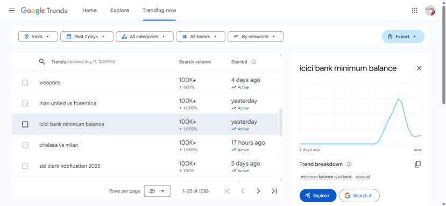Expand the All trends status dropdown
Image resolution: width=446 pixels, height=206 pixels.
pyautogui.click(x=201, y=37)
